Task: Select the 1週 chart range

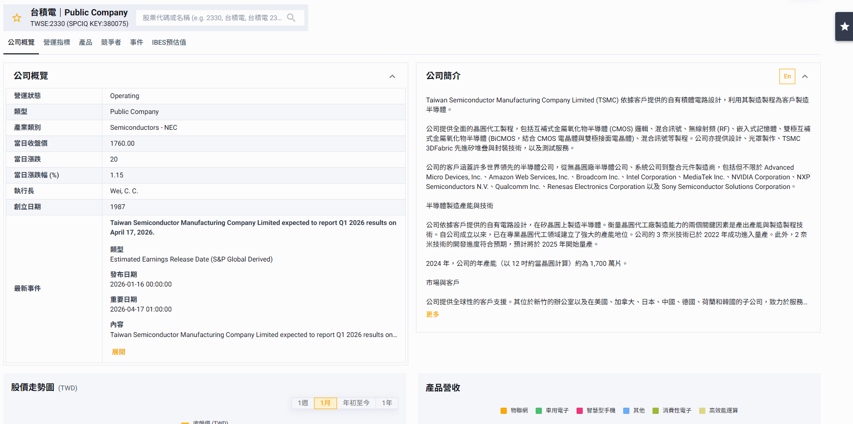Action: (x=302, y=403)
